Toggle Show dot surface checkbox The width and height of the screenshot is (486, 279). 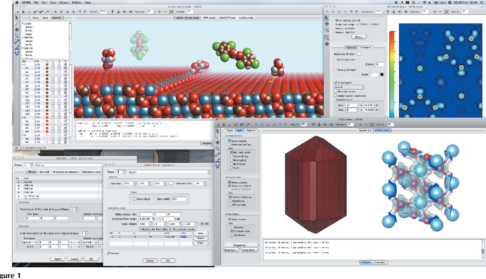pos(229,145)
